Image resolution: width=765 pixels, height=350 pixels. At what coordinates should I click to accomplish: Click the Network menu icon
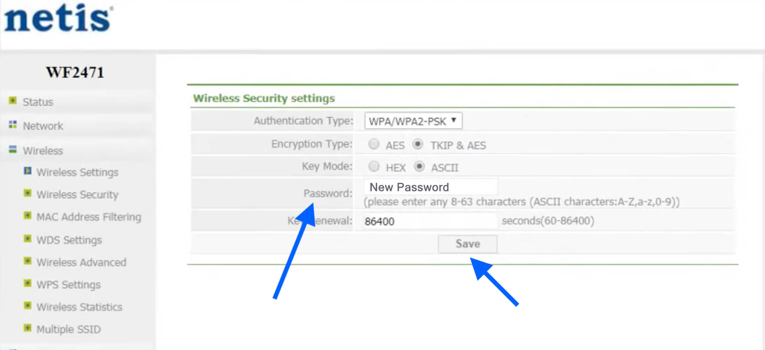coord(13,125)
